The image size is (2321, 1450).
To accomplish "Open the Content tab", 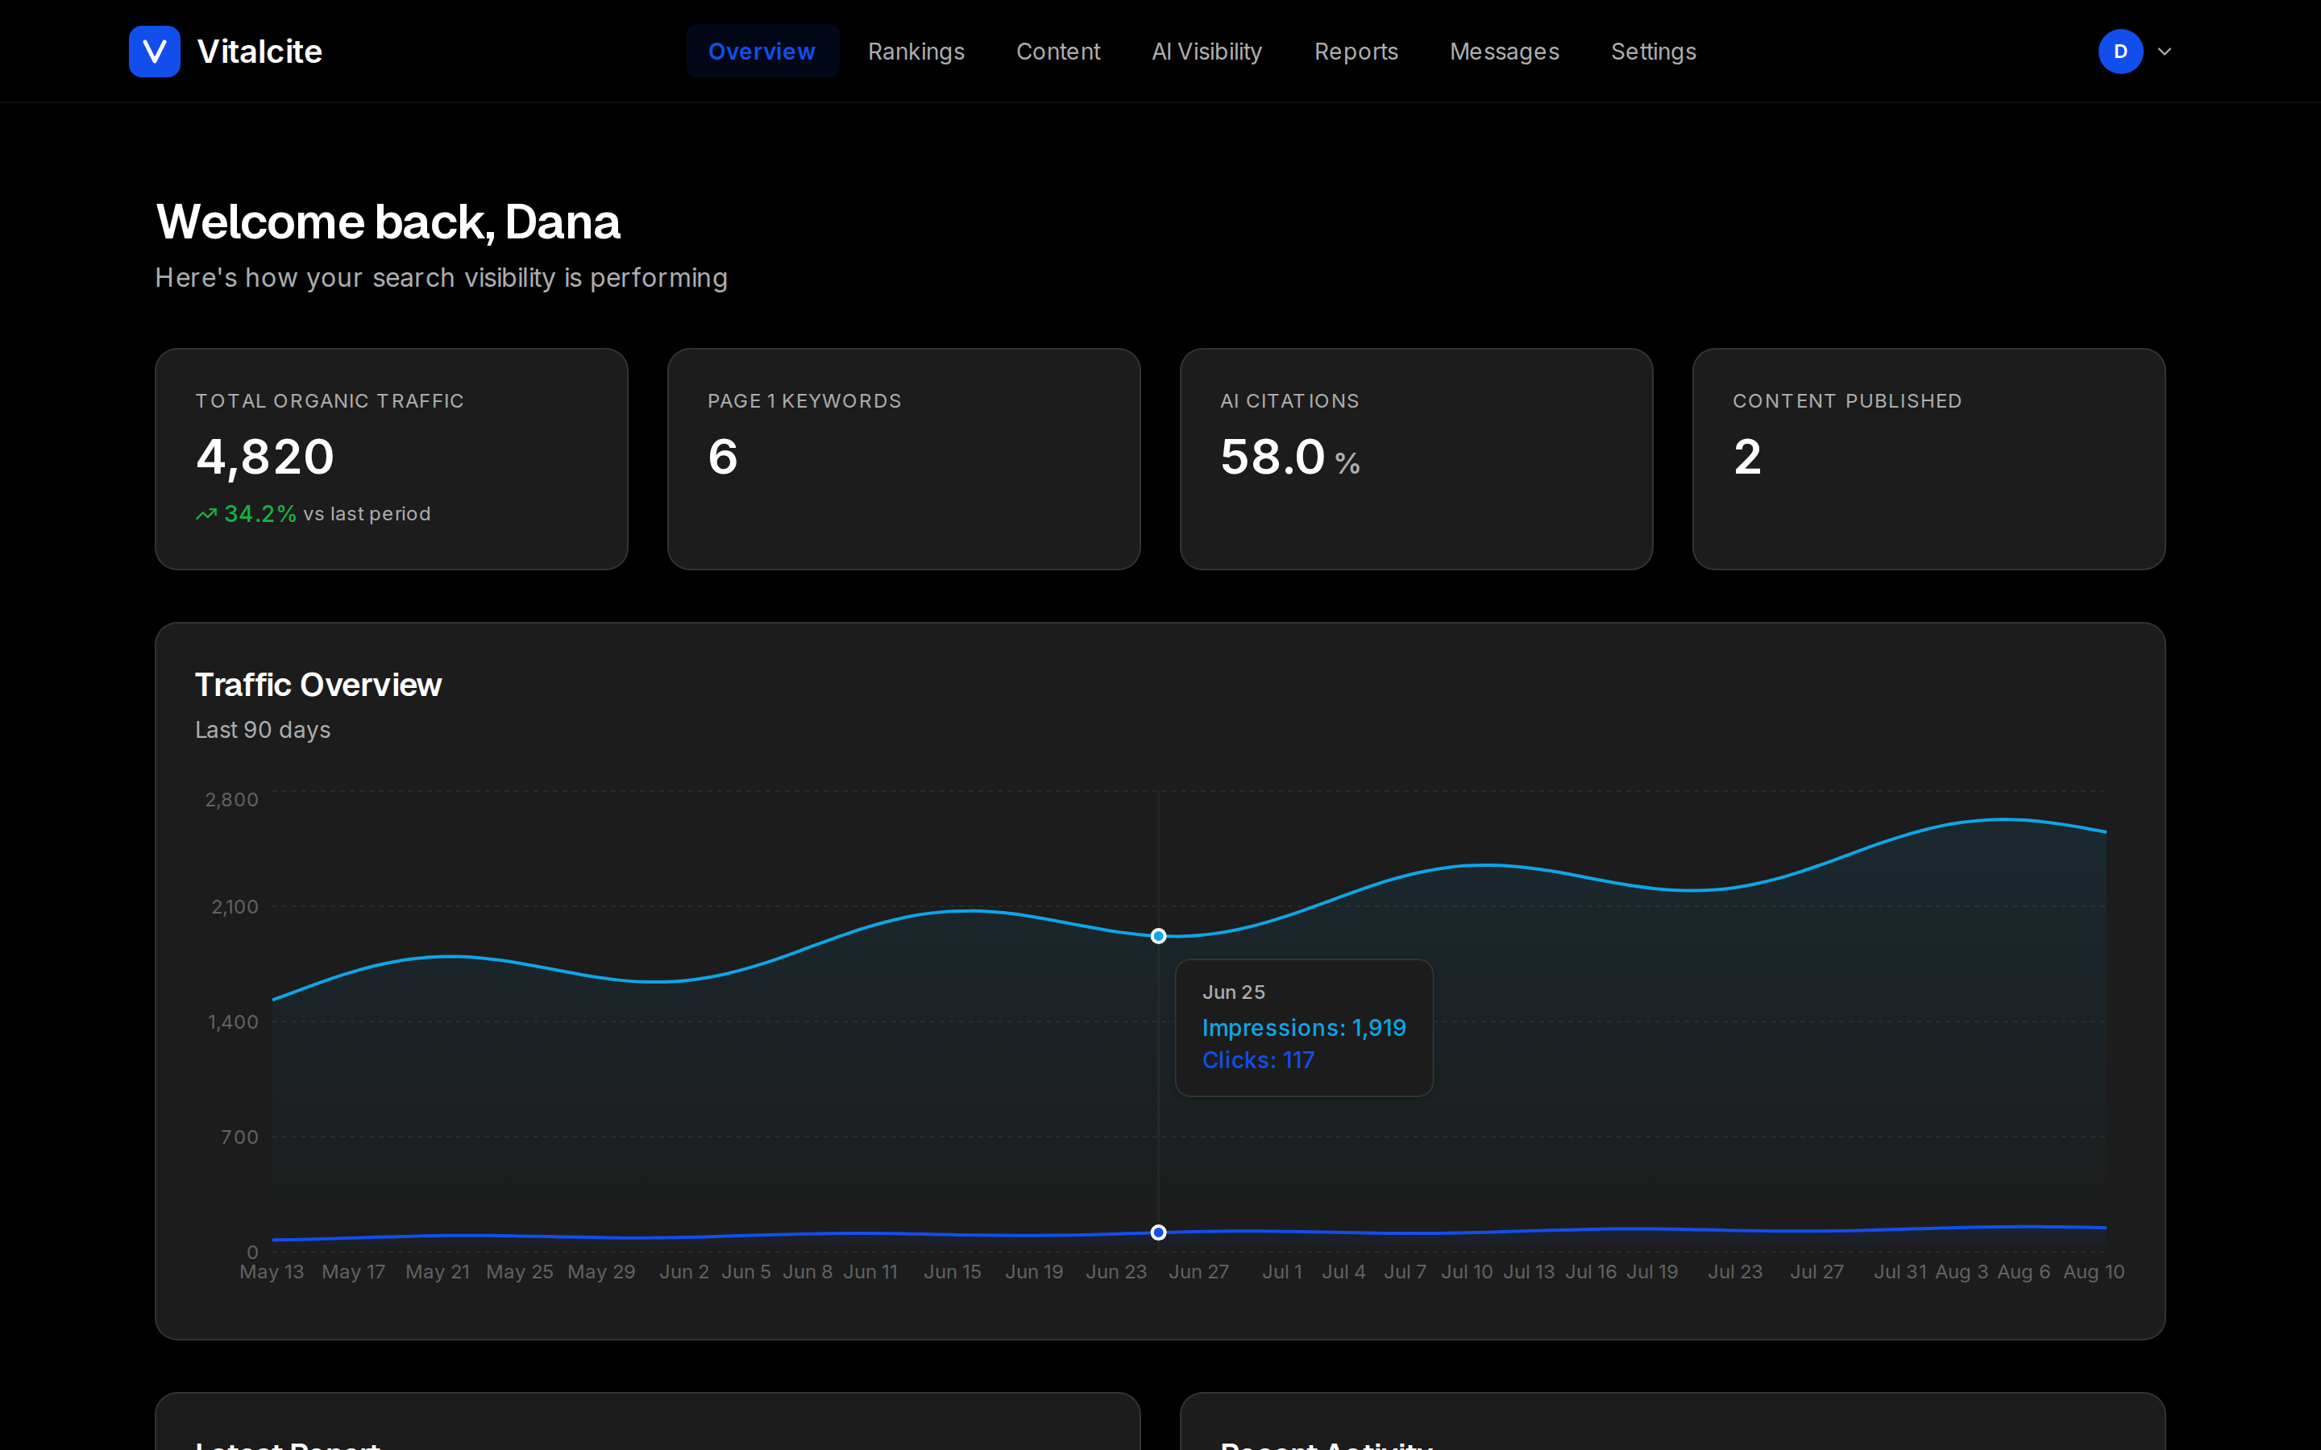I will [x=1058, y=52].
